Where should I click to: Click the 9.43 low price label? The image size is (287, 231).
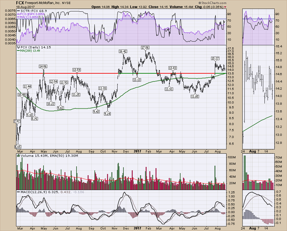click(x=96, y=111)
